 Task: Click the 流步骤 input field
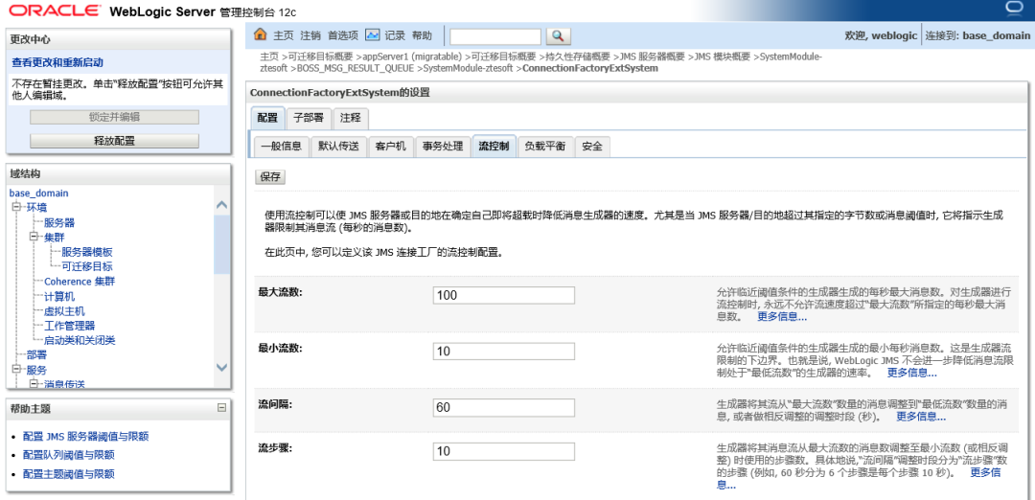click(x=504, y=451)
